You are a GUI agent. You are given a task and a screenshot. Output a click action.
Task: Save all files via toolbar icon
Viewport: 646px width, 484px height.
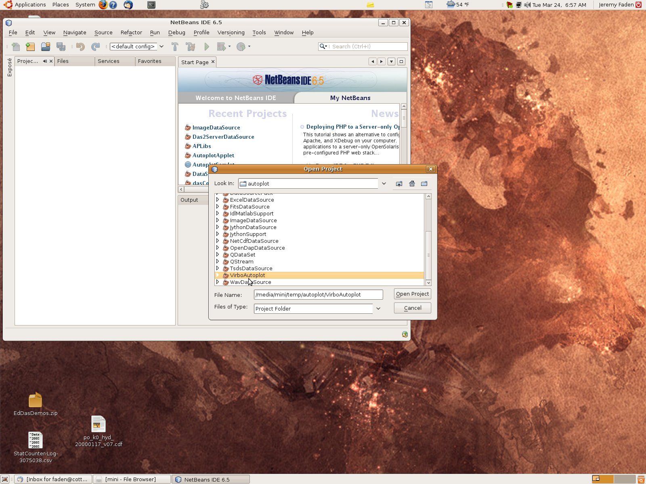(x=61, y=47)
